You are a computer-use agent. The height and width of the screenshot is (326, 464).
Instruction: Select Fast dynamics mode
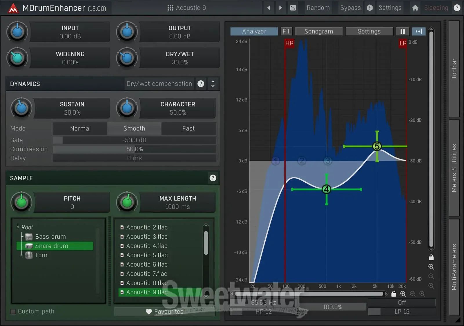click(x=188, y=128)
